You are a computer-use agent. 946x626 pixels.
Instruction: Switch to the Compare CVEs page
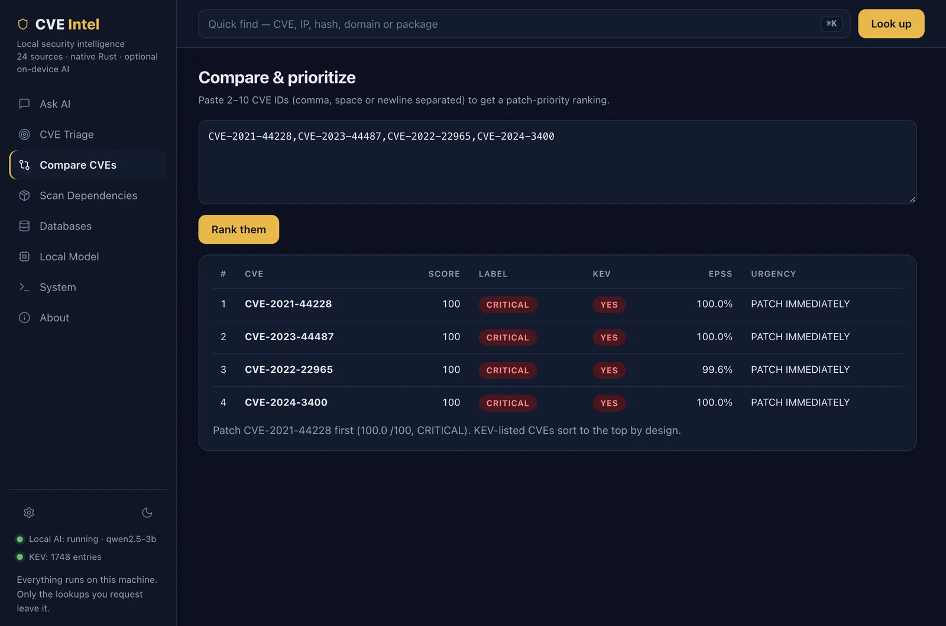tap(88, 165)
